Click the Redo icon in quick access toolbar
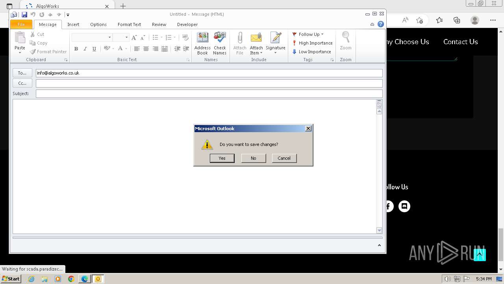 [x=42, y=15]
